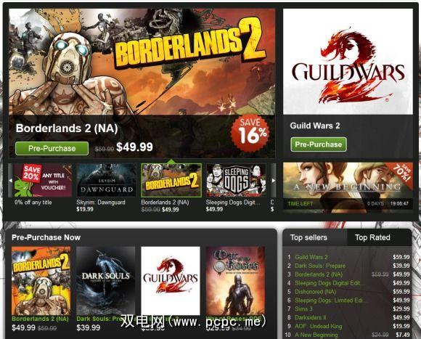The image size is (421, 339).
Task: Click the carousel left arrow
Action: (10, 180)
